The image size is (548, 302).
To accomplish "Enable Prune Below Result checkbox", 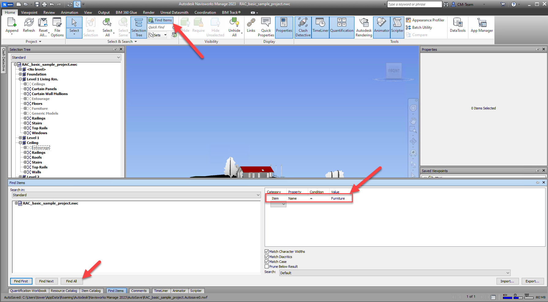I will [266, 267].
